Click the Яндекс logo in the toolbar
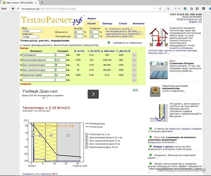The width and height of the screenshot is (211, 176). [4, 9]
